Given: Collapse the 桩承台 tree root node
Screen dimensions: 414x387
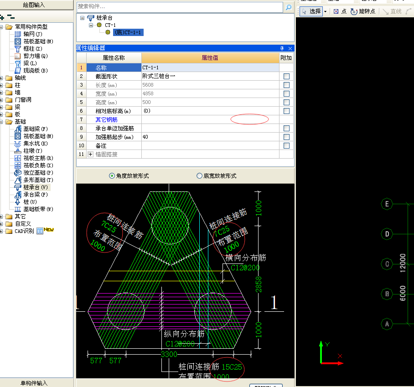Looking at the screenshot, I should [83, 18].
